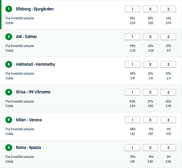Click the number 6 badge beside Roma

click(x=9, y=147)
